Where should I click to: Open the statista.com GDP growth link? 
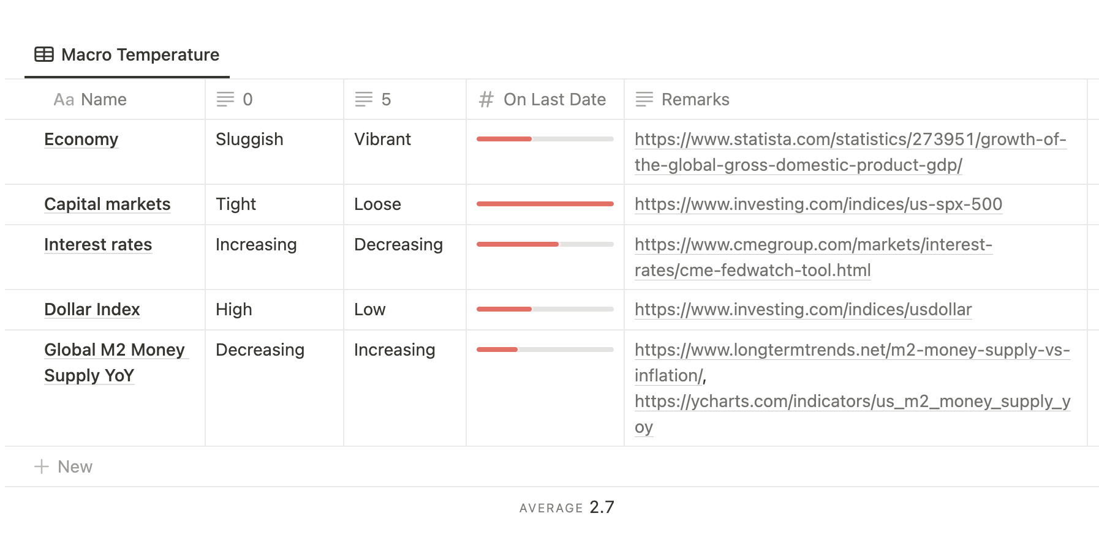850,140
